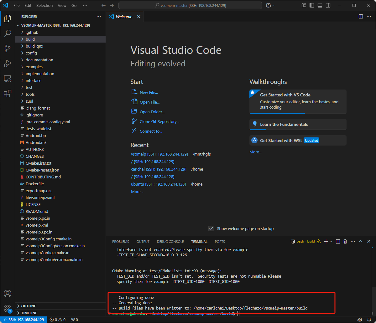Open the View menu
This screenshot has height=323, width=376.
[62, 5]
